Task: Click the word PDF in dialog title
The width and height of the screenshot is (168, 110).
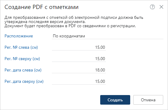Action: (38, 7)
